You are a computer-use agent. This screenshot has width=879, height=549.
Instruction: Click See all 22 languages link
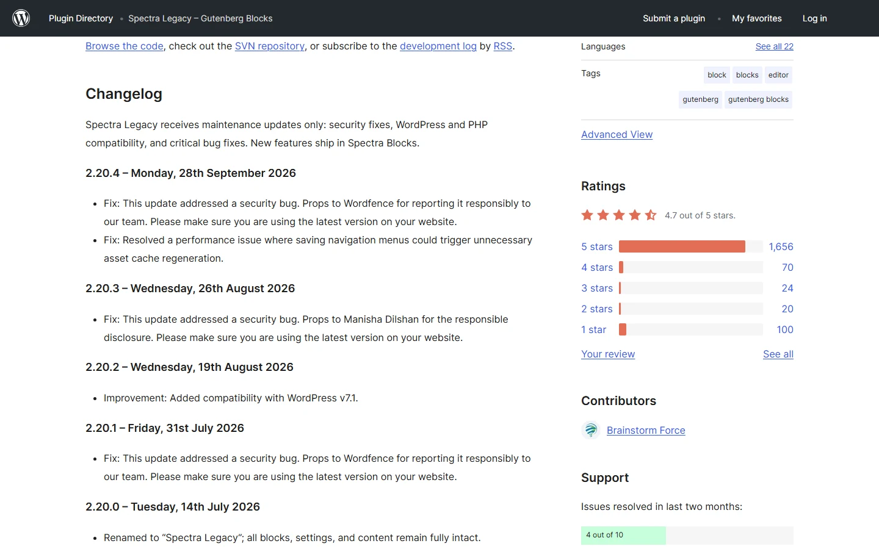coord(775,46)
